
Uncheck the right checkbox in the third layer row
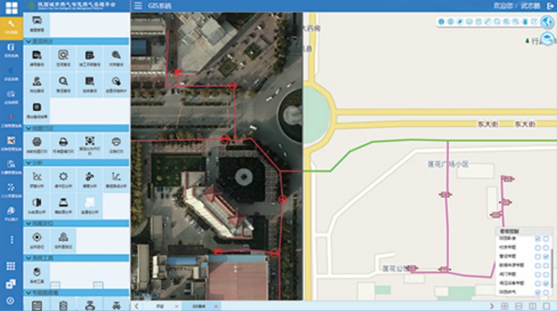click(x=546, y=256)
